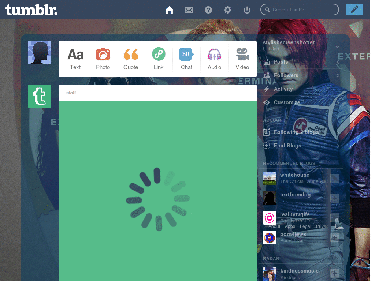Follow whitehouse with its plus button
This screenshot has height=281, width=375.
point(335,178)
